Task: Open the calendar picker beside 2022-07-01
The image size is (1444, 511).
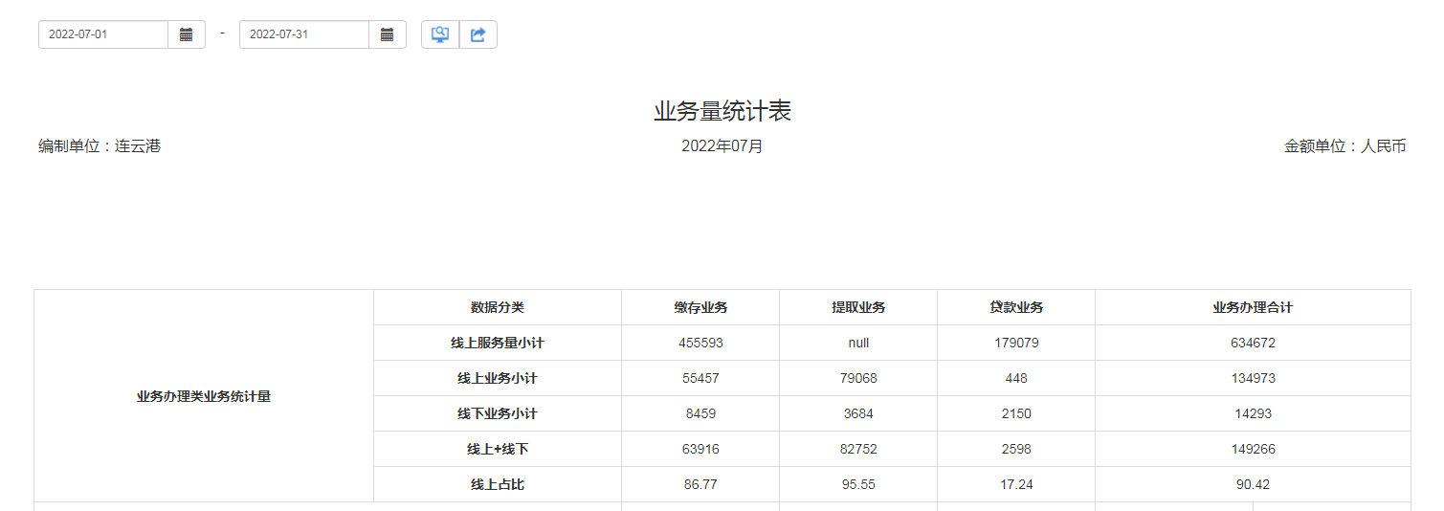Action: click(187, 34)
